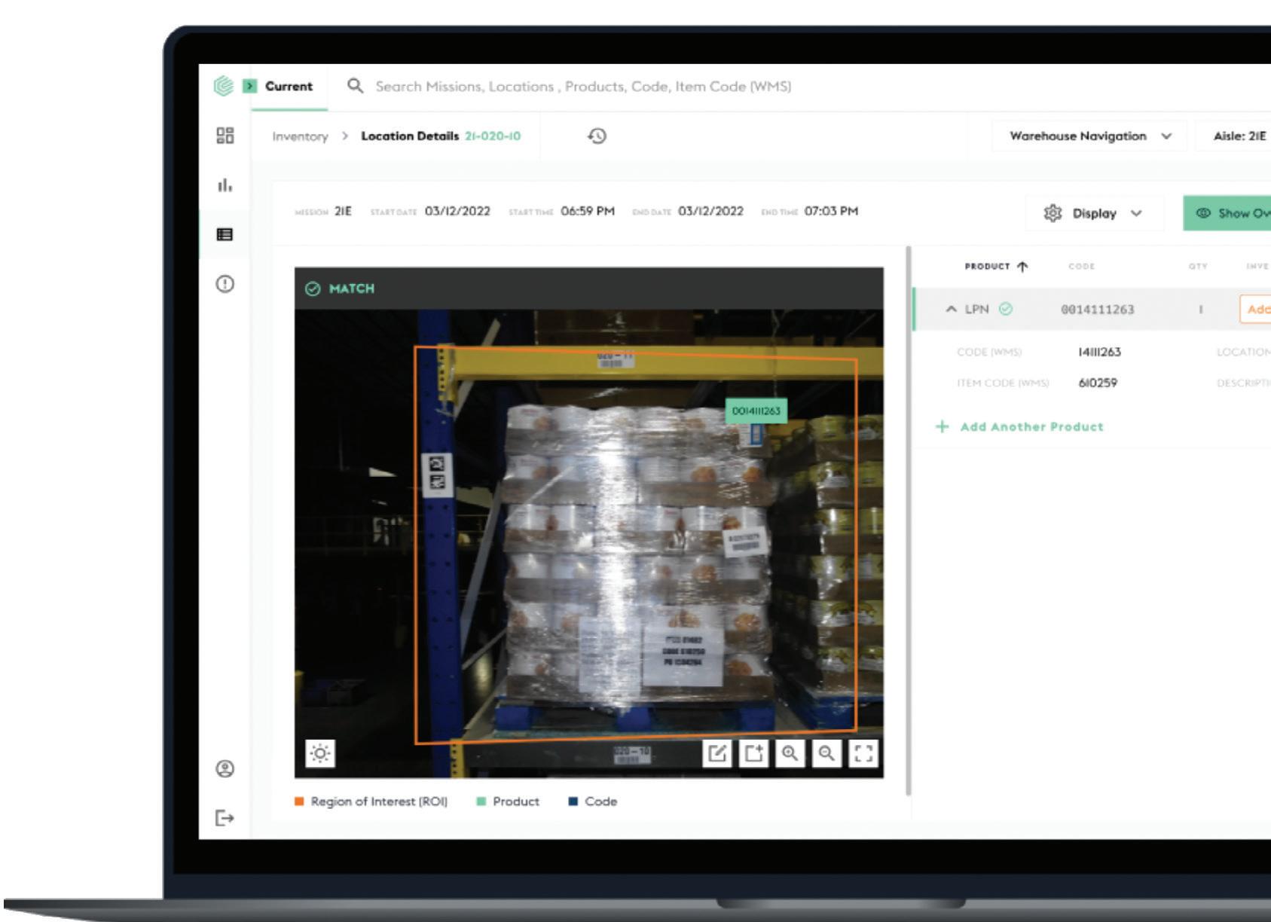Zoom out of the pallet image
1271x922 pixels.
click(x=826, y=753)
